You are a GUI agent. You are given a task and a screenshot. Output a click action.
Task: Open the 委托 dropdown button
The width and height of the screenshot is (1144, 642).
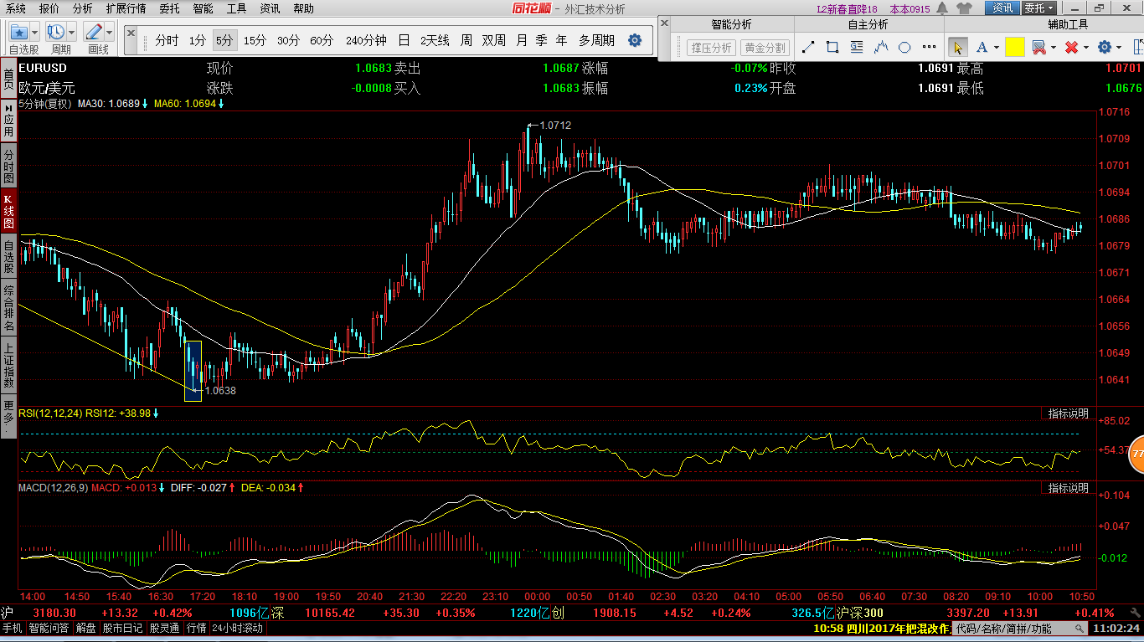pyautogui.click(x=1038, y=8)
